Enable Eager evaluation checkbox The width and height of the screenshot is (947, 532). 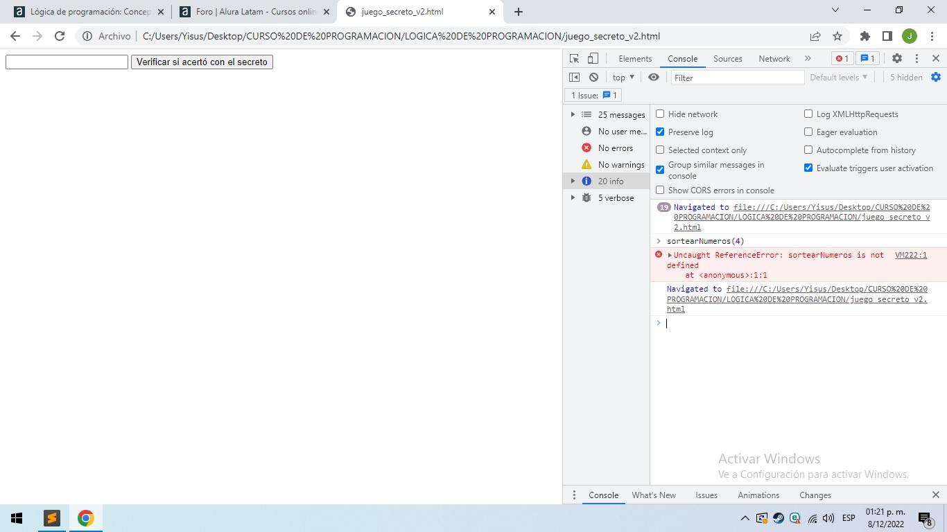pyautogui.click(x=808, y=132)
